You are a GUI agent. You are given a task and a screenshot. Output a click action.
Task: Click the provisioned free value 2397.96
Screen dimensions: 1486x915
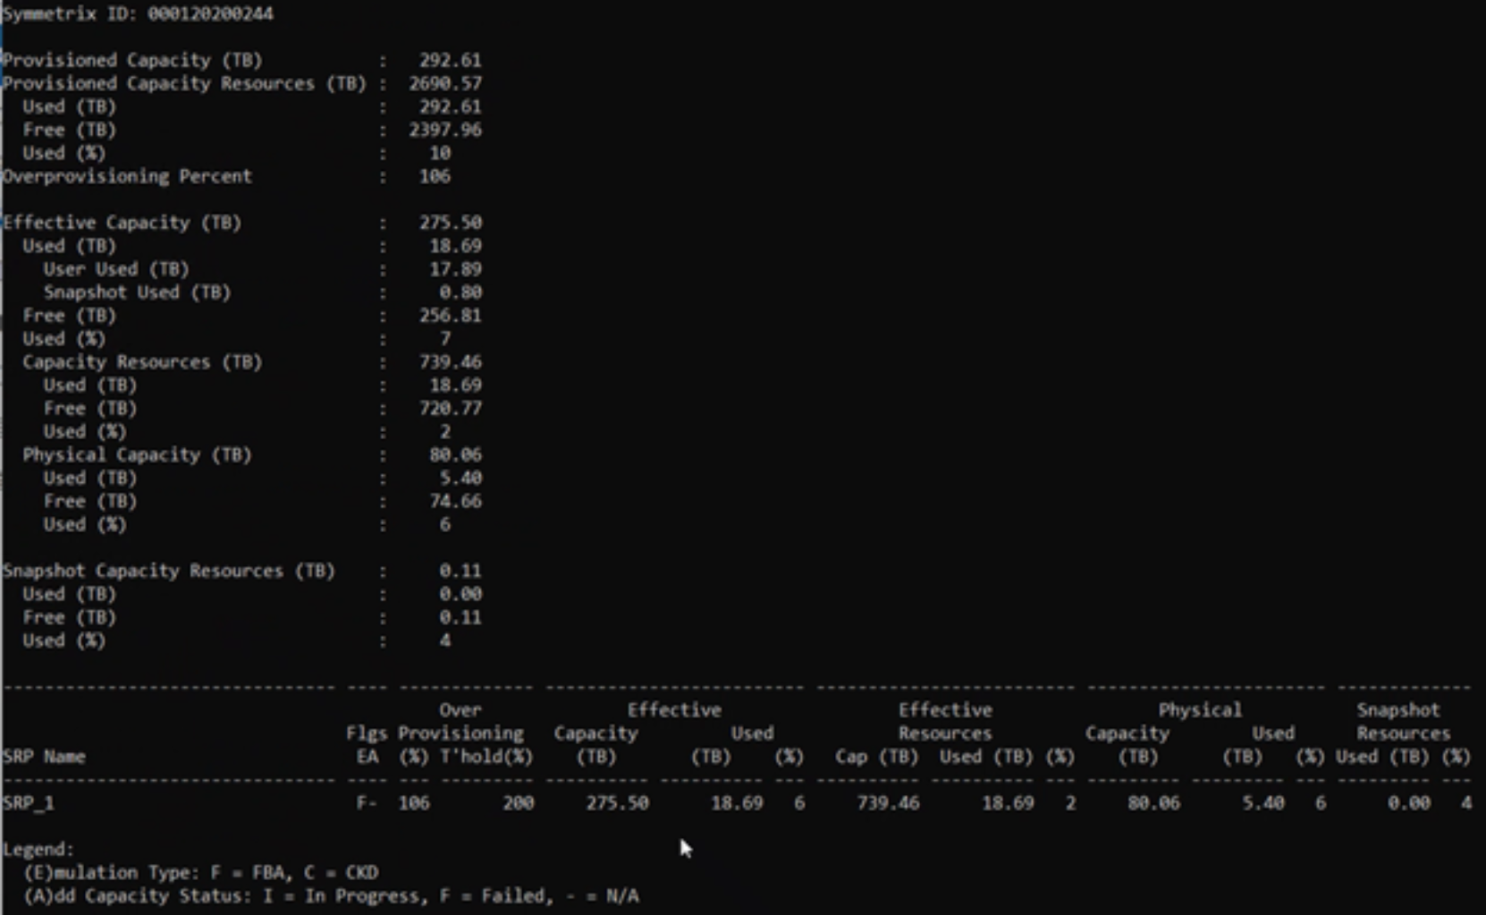pyautogui.click(x=445, y=130)
